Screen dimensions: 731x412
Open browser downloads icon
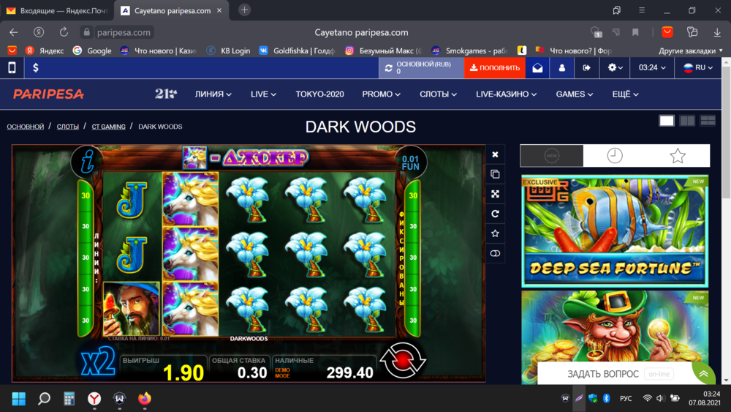pos(717,32)
